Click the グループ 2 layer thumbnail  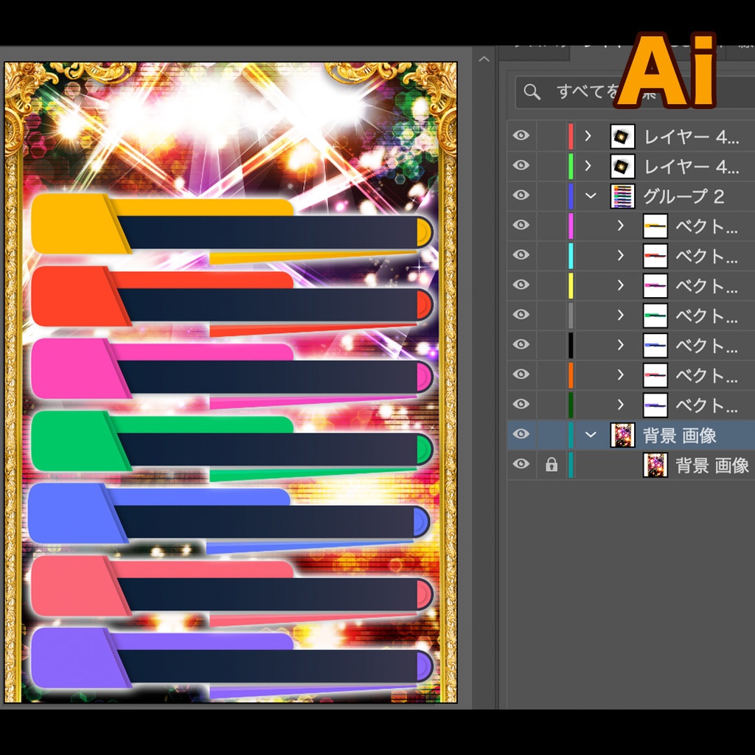(x=622, y=196)
